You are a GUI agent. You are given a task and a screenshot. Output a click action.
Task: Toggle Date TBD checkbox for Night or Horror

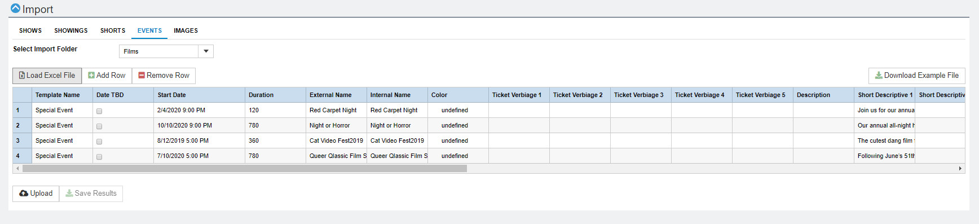point(99,126)
